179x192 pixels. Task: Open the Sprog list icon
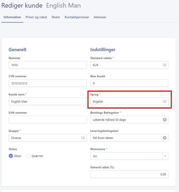point(165,101)
